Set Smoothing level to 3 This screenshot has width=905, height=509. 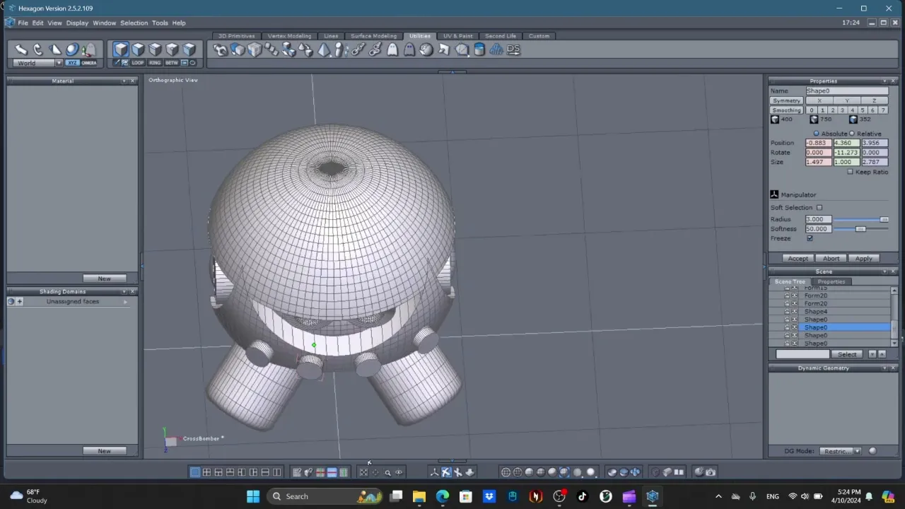842,110
